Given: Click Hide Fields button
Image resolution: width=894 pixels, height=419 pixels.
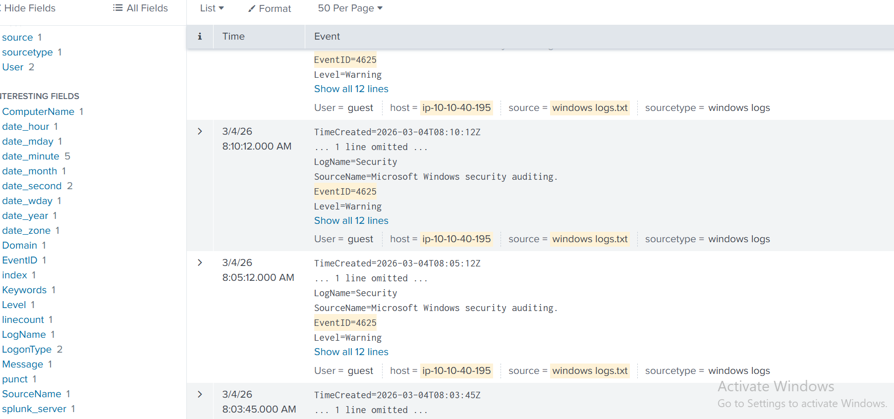Looking at the screenshot, I should pyautogui.click(x=29, y=8).
